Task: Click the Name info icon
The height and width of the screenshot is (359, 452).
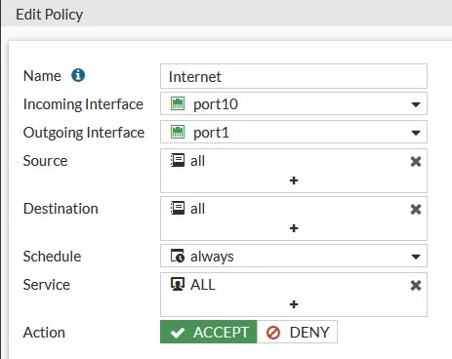Action: [78, 75]
